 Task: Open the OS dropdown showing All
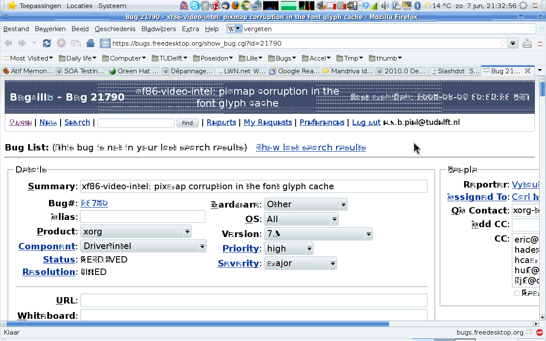[301, 219]
